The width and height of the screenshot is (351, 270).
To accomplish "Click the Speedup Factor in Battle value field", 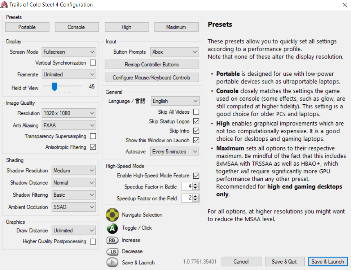I will (188, 186).
